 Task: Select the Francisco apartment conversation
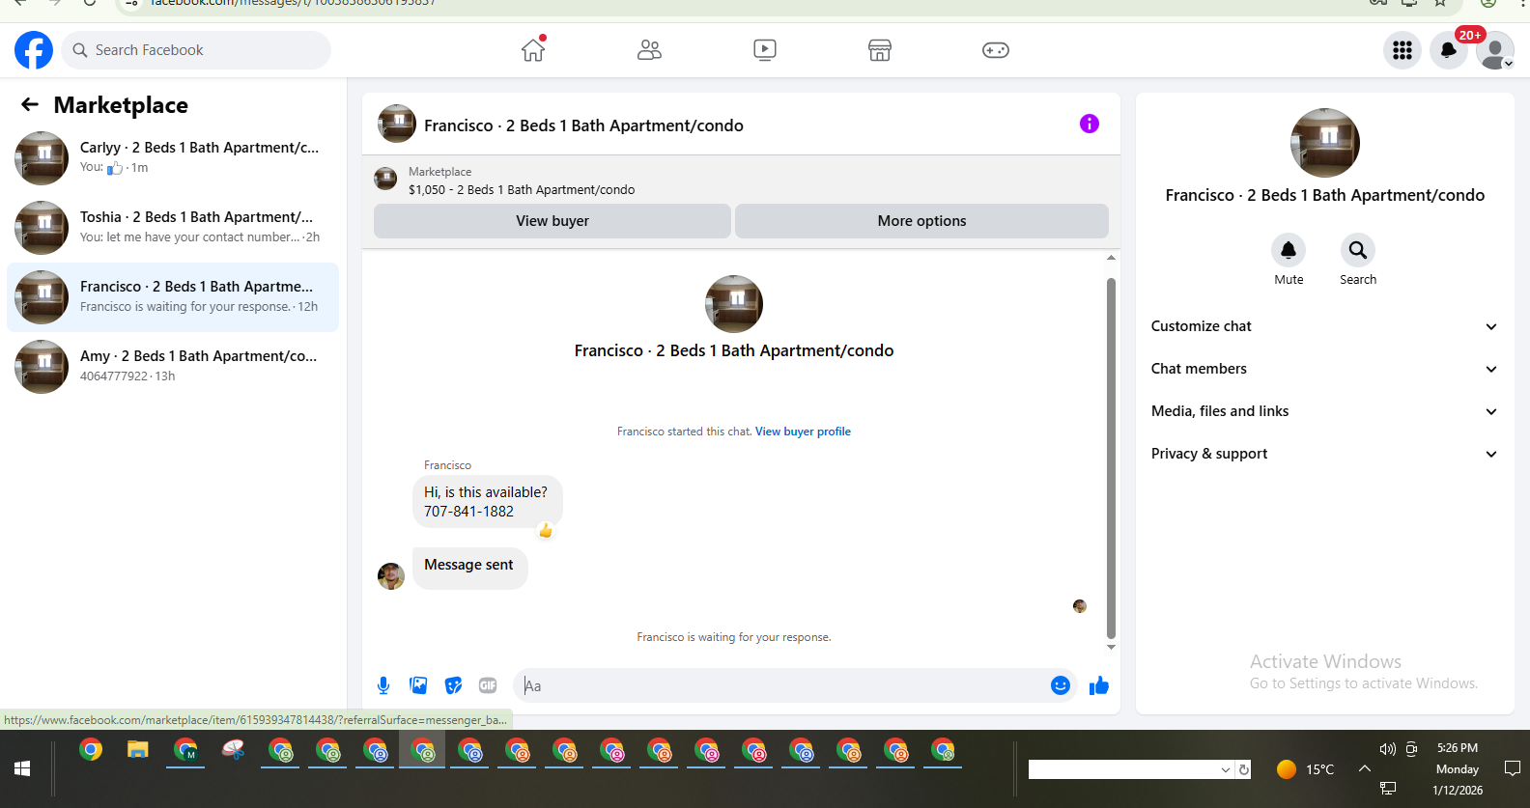[x=173, y=297]
